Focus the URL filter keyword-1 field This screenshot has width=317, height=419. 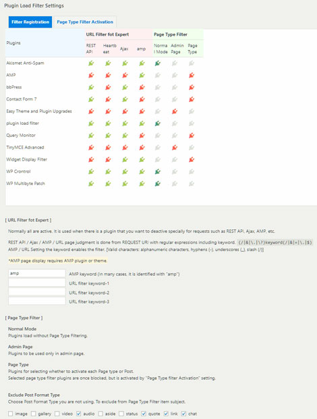(37, 283)
